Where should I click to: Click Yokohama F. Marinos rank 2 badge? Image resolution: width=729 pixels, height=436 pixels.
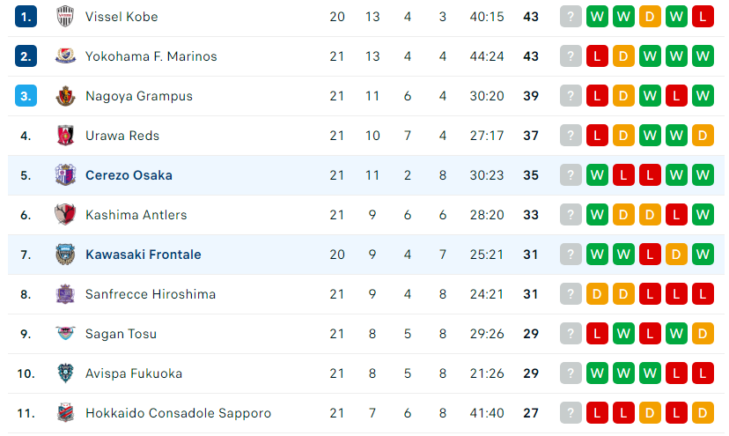[x=26, y=56]
